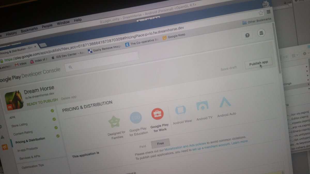
Task: Set the application to Free
Action: point(160,143)
